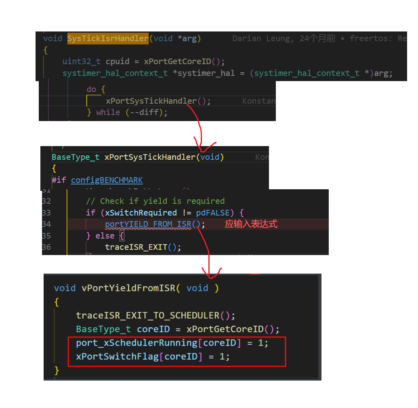This screenshot has height=408, width=418.
Task: Open the underlined configBENCHMARK macro
Action: [107, 180]
